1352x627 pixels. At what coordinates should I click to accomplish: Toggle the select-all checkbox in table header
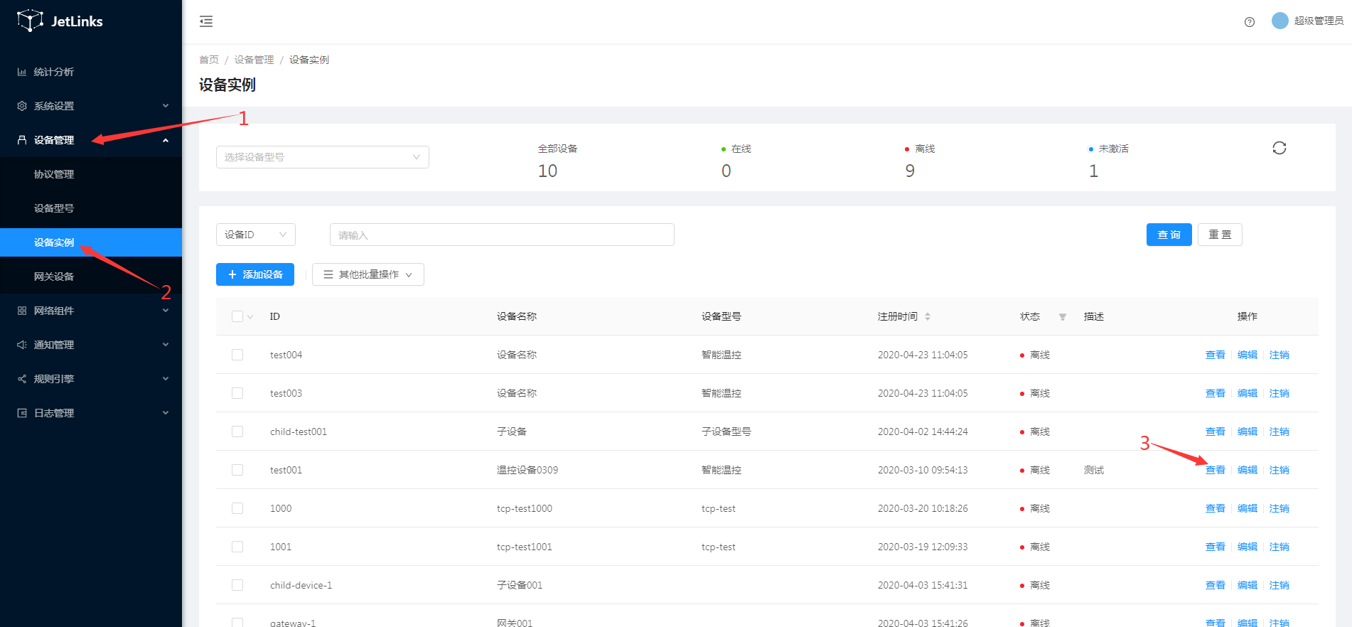237,316
